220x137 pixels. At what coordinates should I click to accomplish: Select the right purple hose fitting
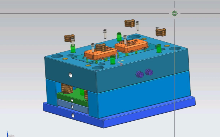click(149, 72)
